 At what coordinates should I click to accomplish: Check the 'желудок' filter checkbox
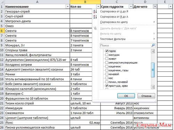107,55
